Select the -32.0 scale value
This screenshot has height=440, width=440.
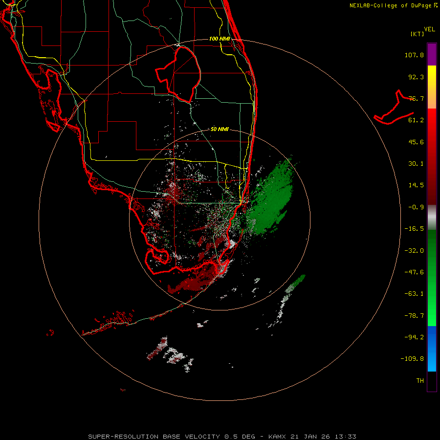414,251
